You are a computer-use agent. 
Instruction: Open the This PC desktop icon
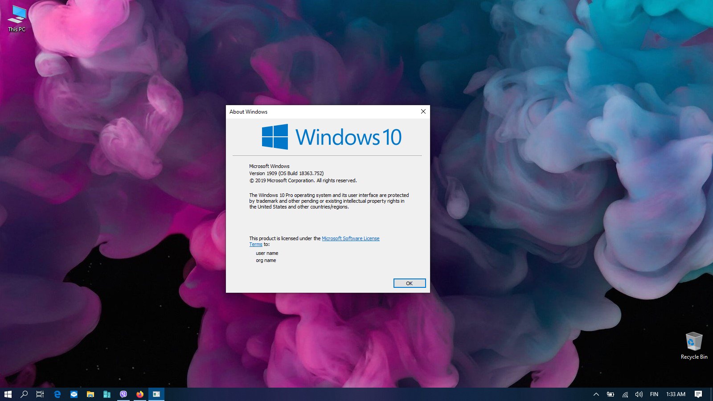coord(17,19)
